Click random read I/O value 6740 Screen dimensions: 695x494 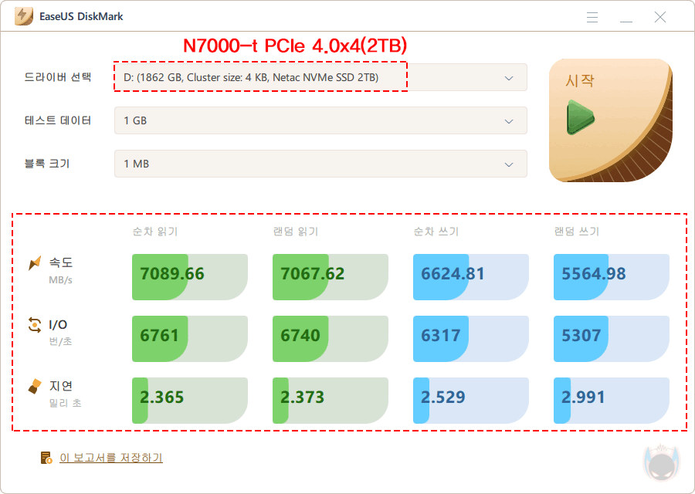300,336
